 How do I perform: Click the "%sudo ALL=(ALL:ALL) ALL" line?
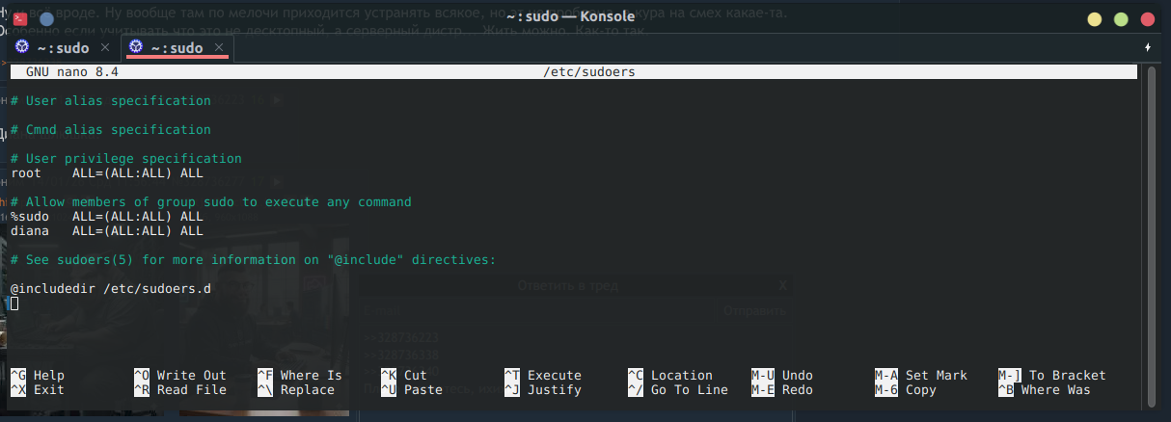[x=106, y=217]
